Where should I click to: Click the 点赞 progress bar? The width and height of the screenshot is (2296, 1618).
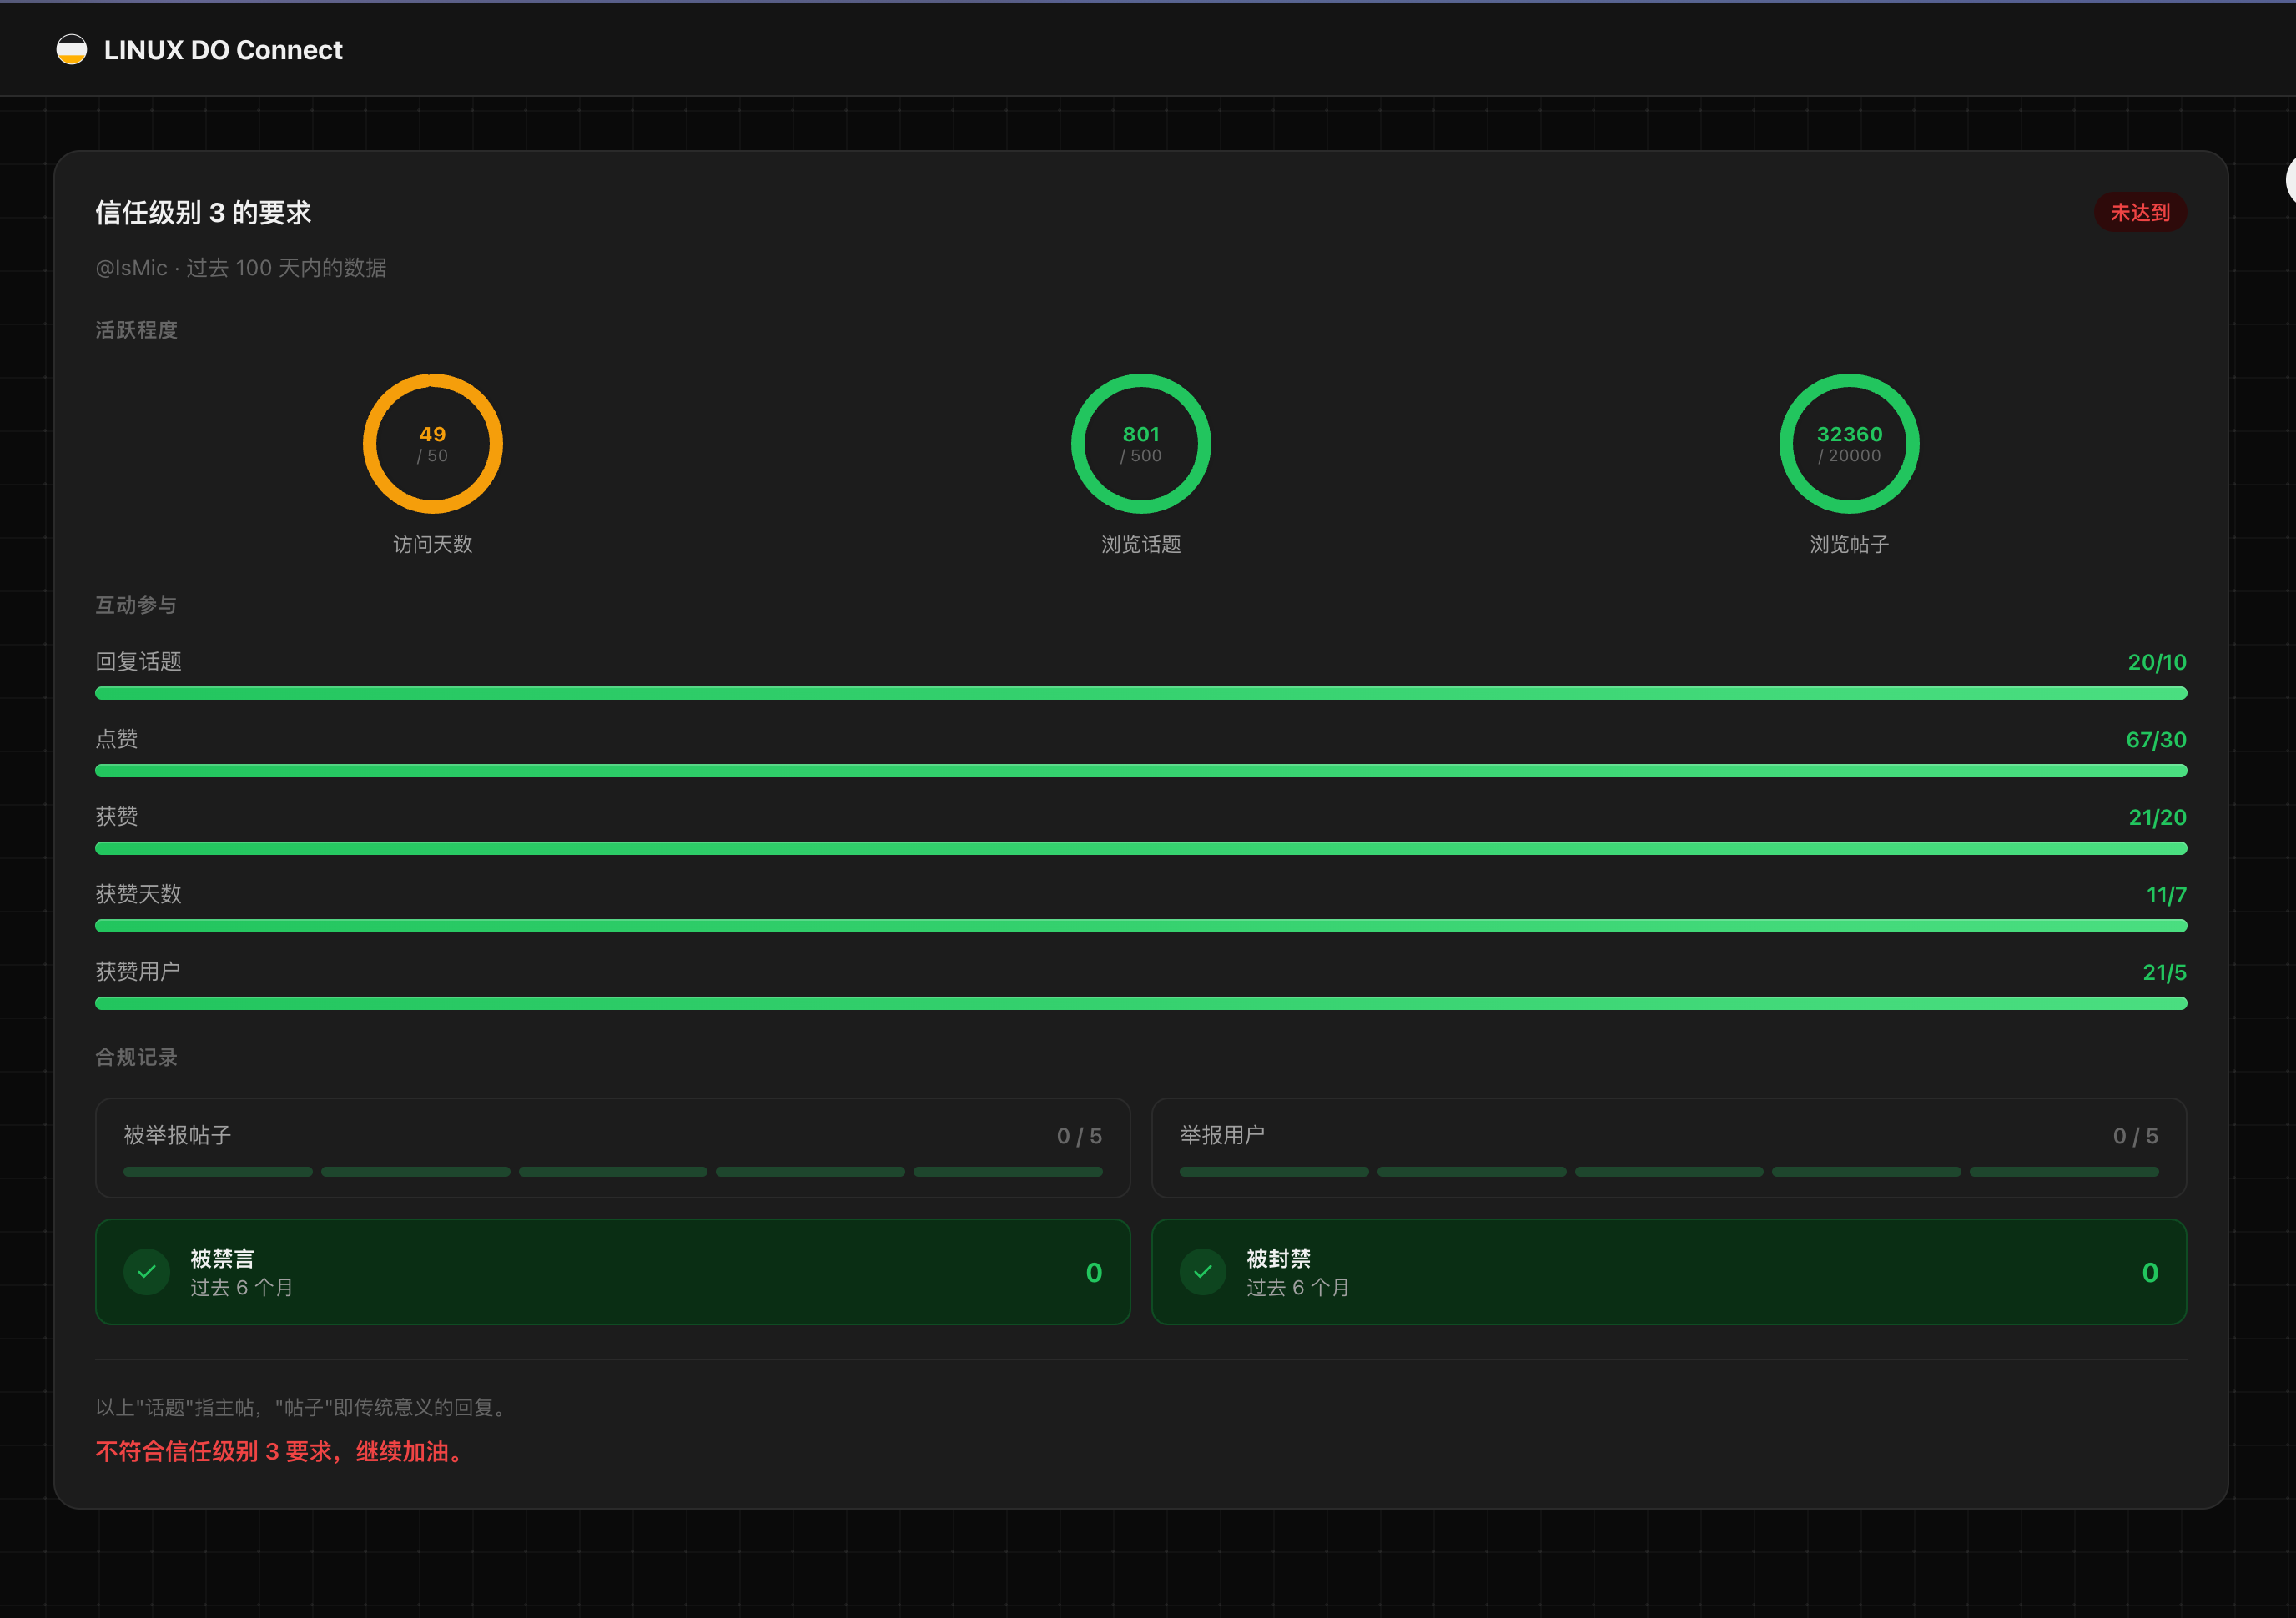pos(1141,771)
